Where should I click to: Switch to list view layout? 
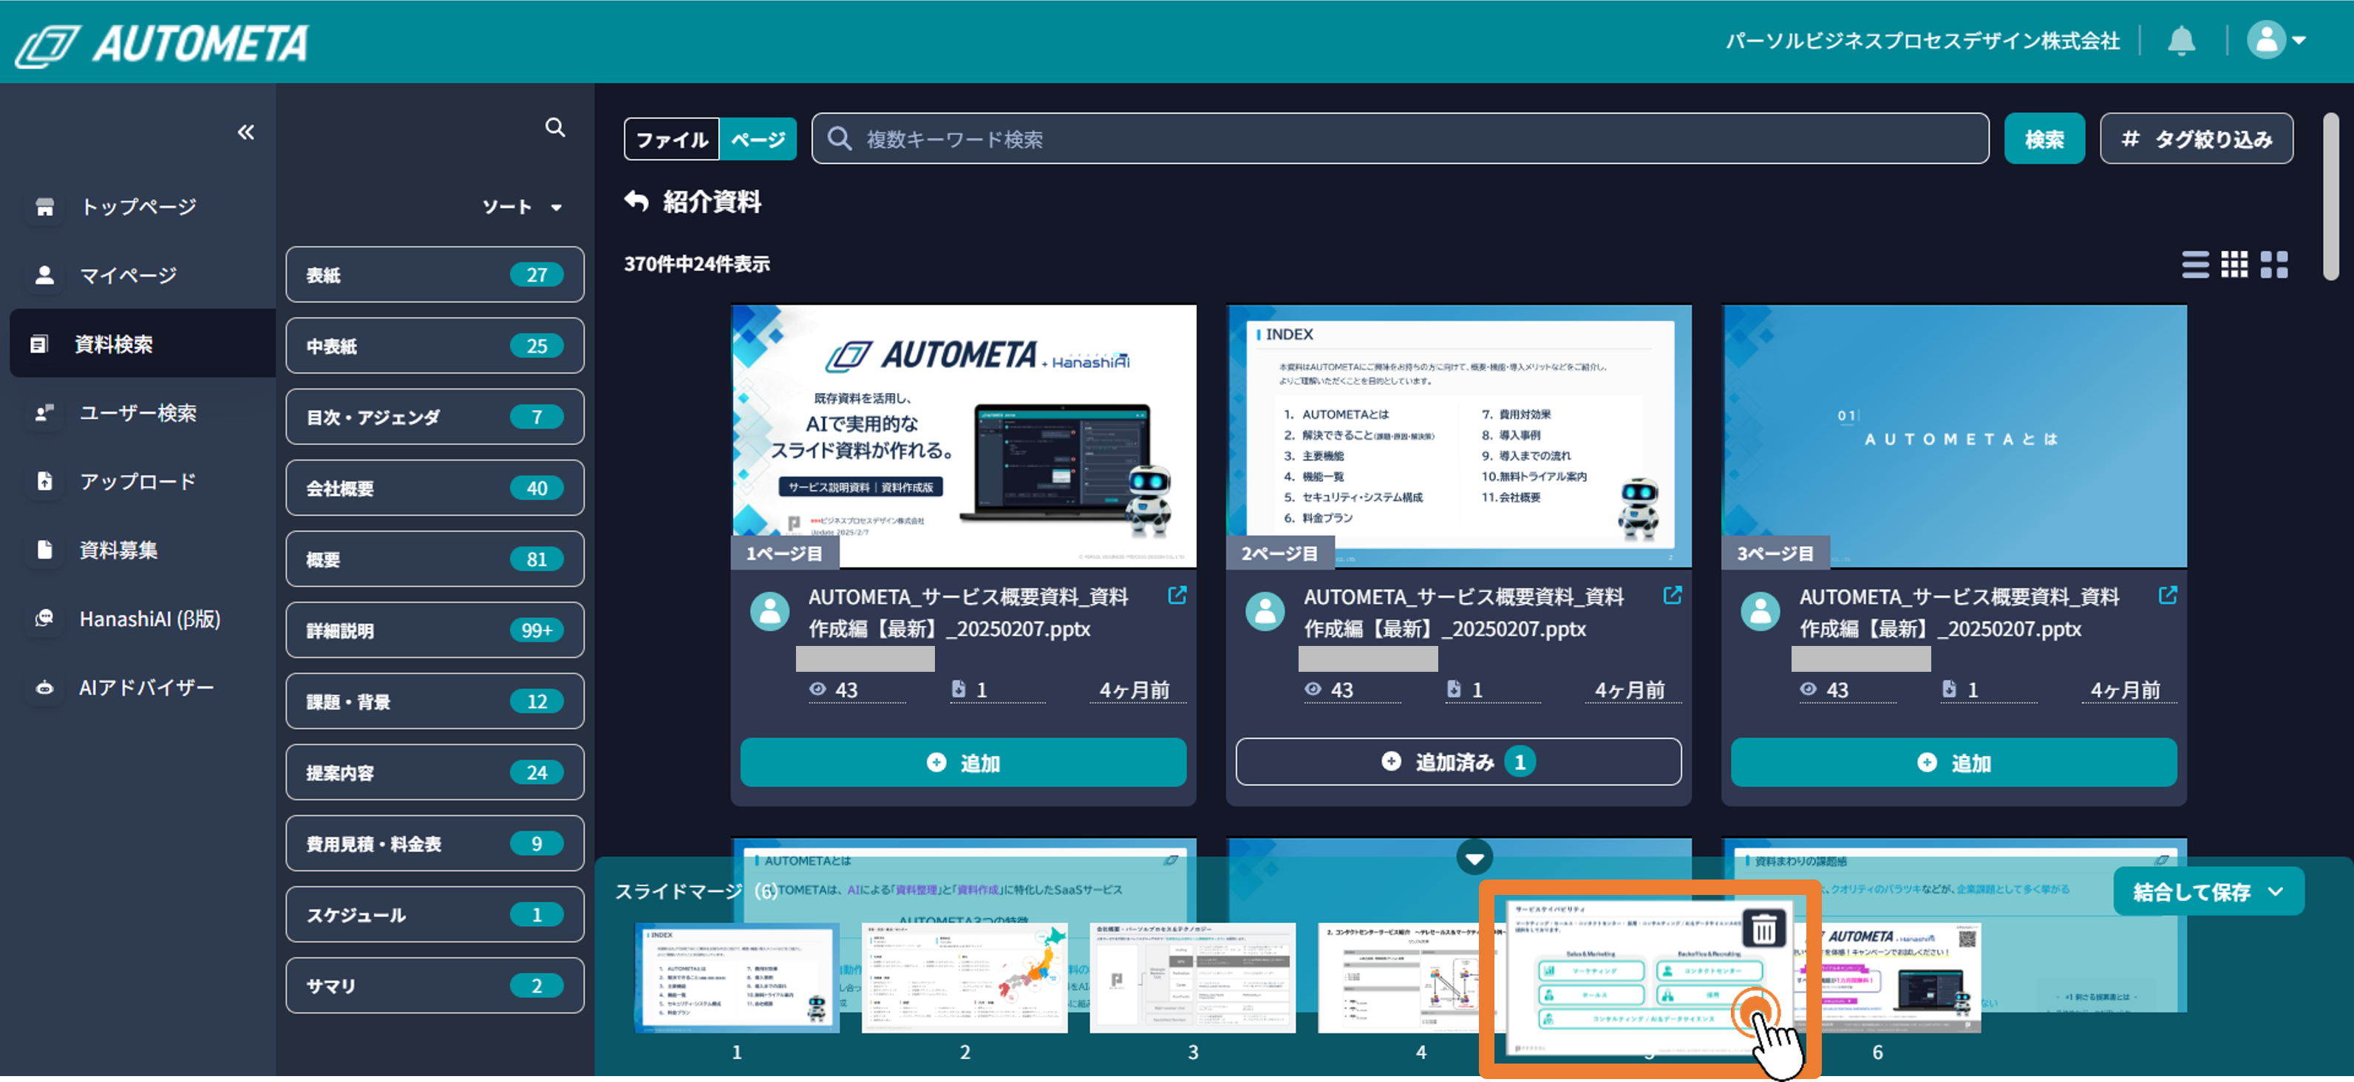coord(2195,265)
